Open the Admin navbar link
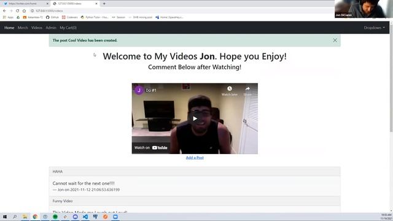393x221 pixels. 51,28
